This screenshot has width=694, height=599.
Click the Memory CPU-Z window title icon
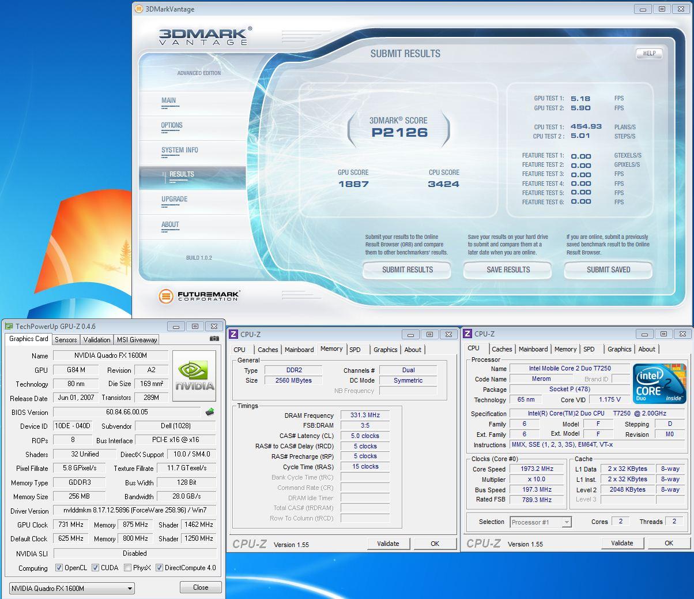point(233,334)
